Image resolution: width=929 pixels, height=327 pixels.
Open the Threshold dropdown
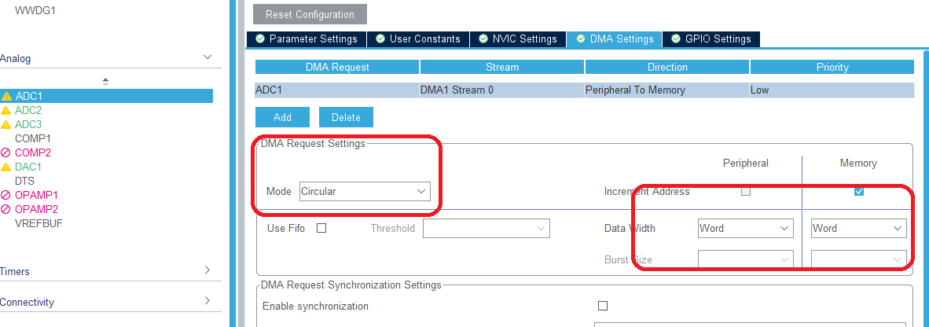[487, 228]
